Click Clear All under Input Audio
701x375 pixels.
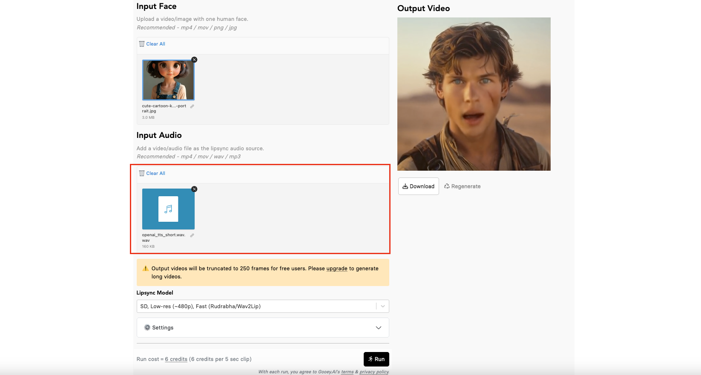point(156,173)
